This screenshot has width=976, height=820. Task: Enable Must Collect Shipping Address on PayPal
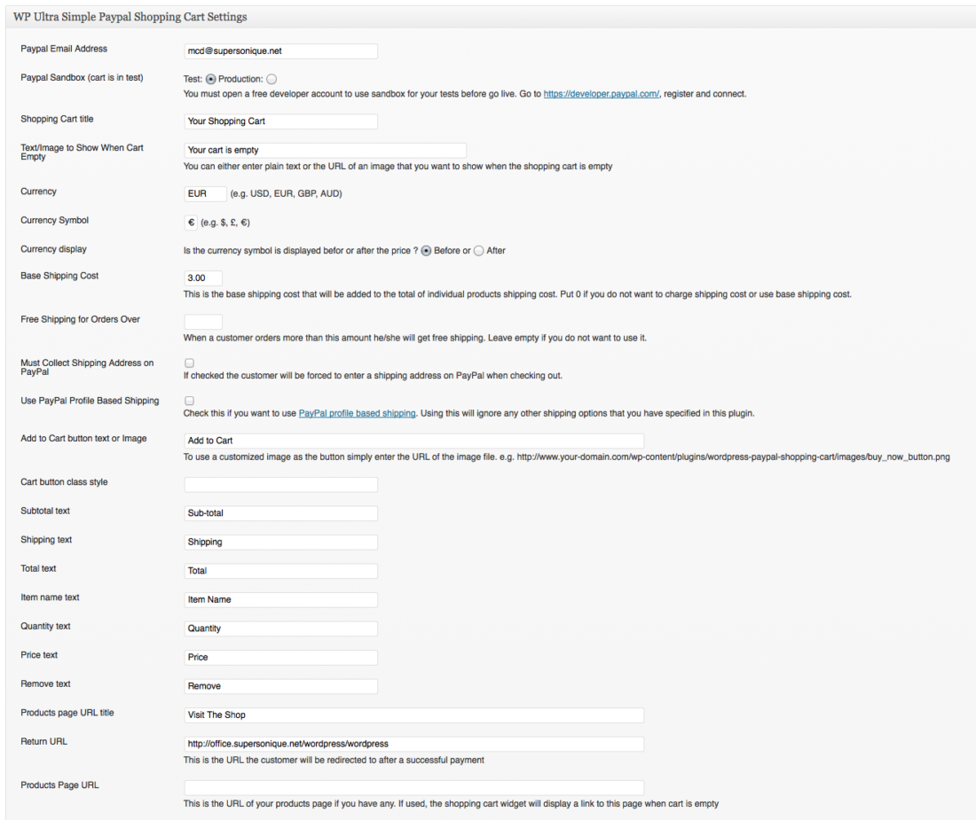pyautogui.click(x=189, y=363)
